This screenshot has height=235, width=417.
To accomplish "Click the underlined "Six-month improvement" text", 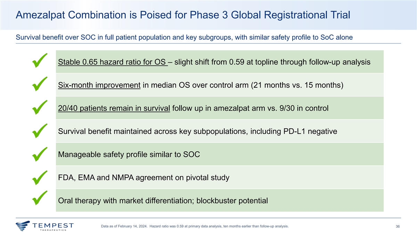I will 99,85.
